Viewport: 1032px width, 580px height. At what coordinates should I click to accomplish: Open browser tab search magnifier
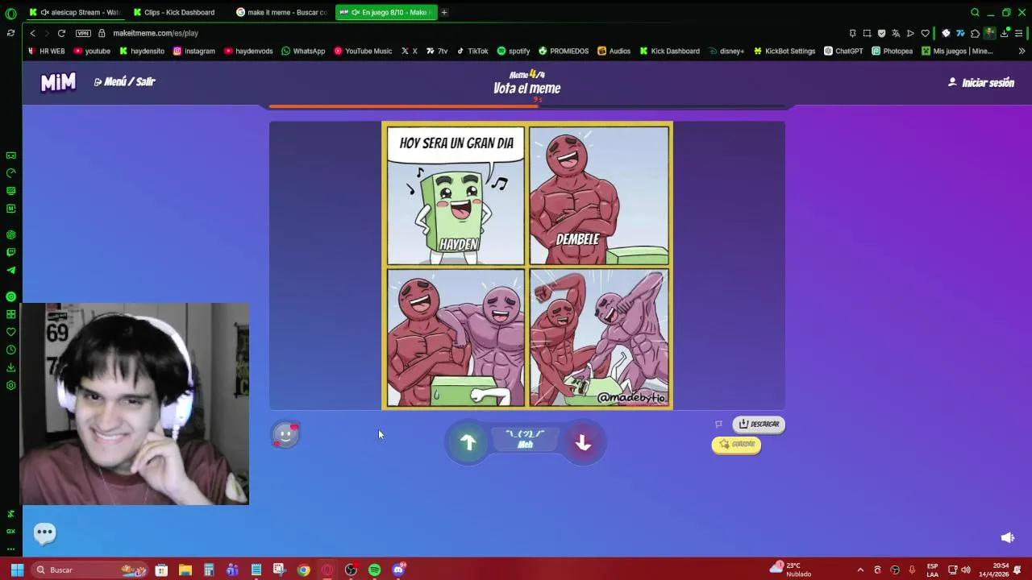point(975,12)
